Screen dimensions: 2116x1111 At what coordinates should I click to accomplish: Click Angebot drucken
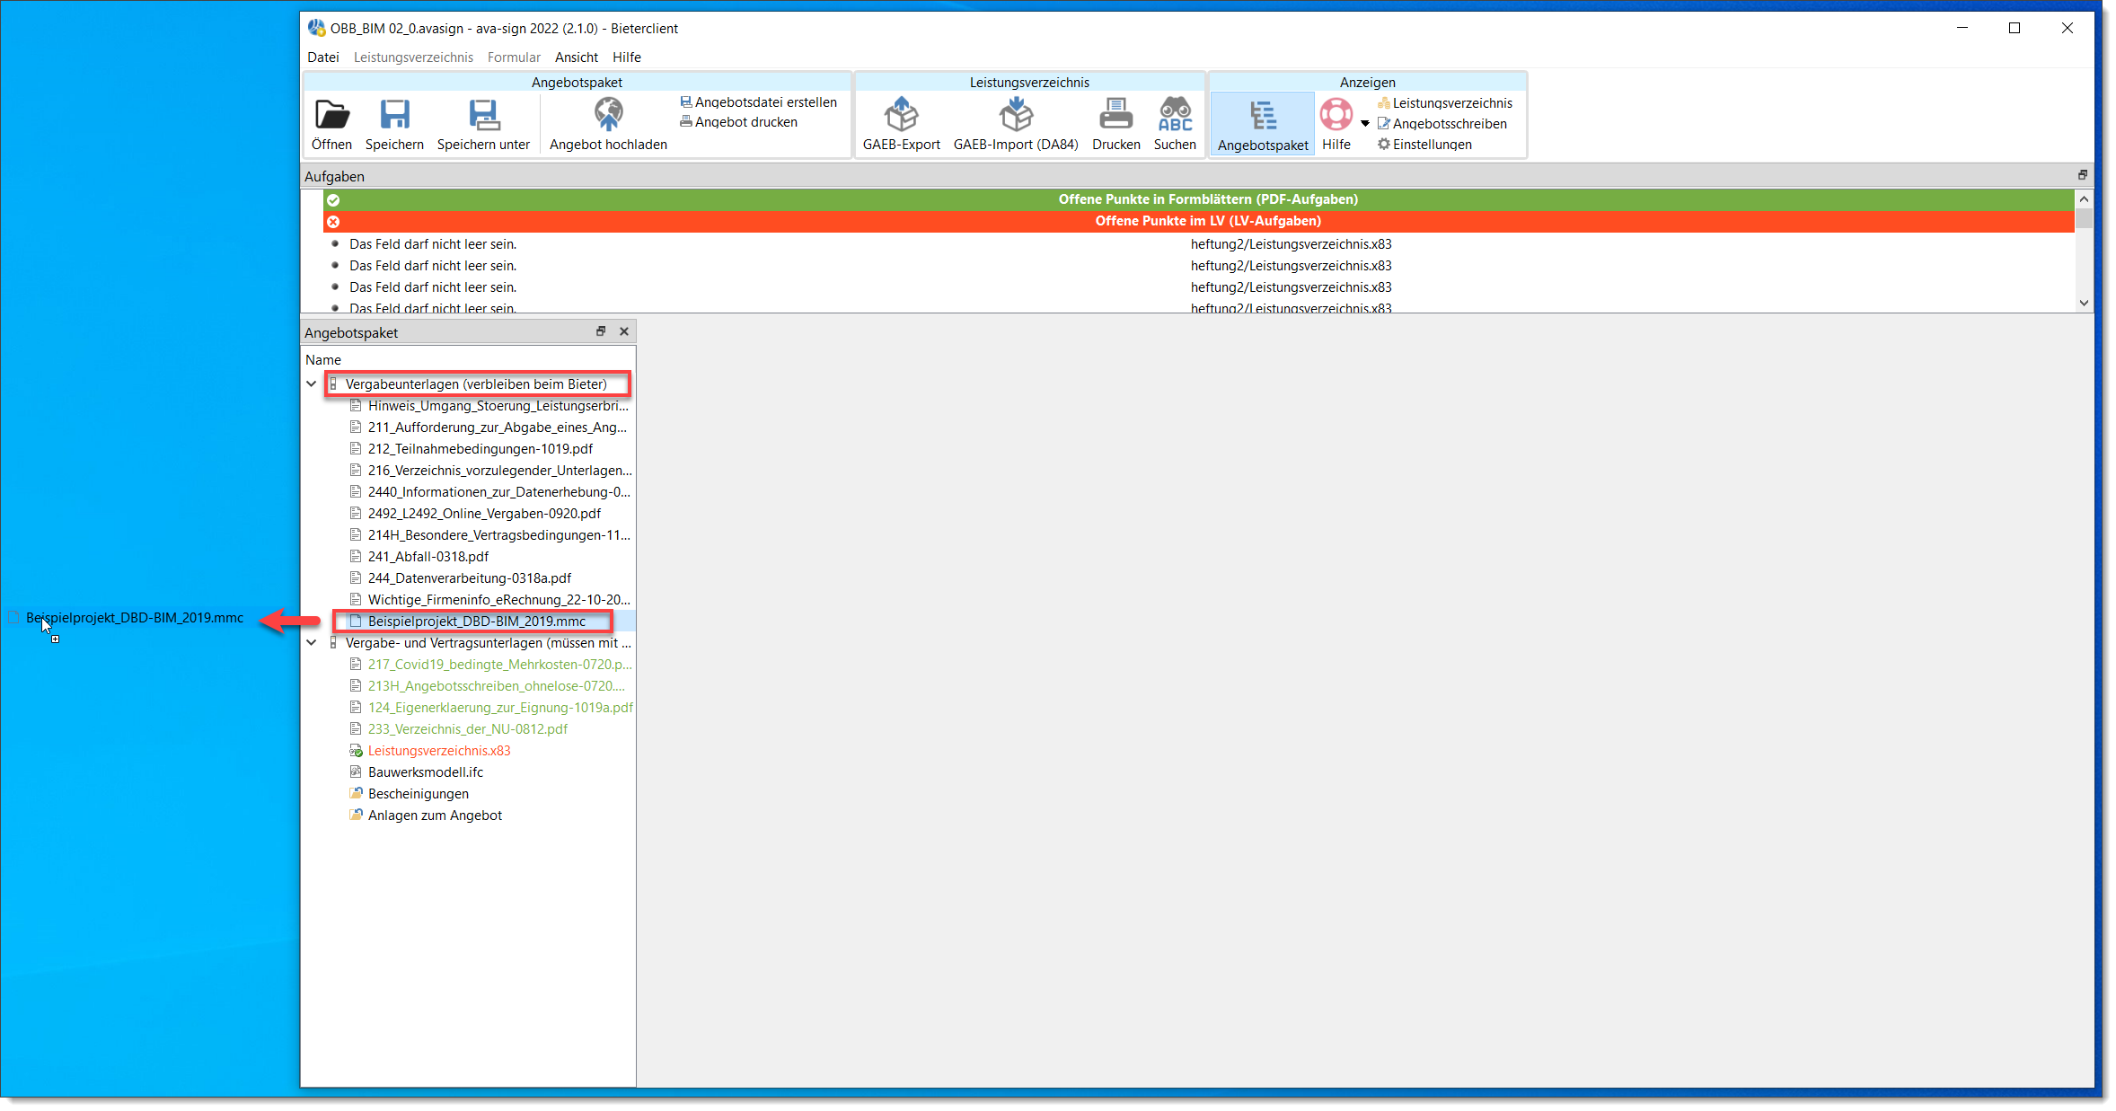click(x=739, y=122)
